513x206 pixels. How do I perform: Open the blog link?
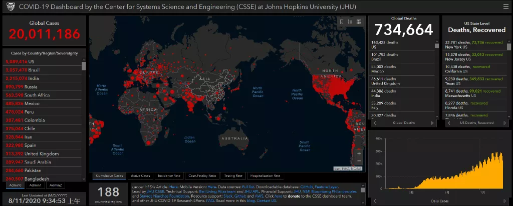tap(250, 201)
